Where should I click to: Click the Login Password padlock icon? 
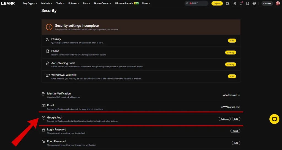pyautogui.click(x=43, y=130)
